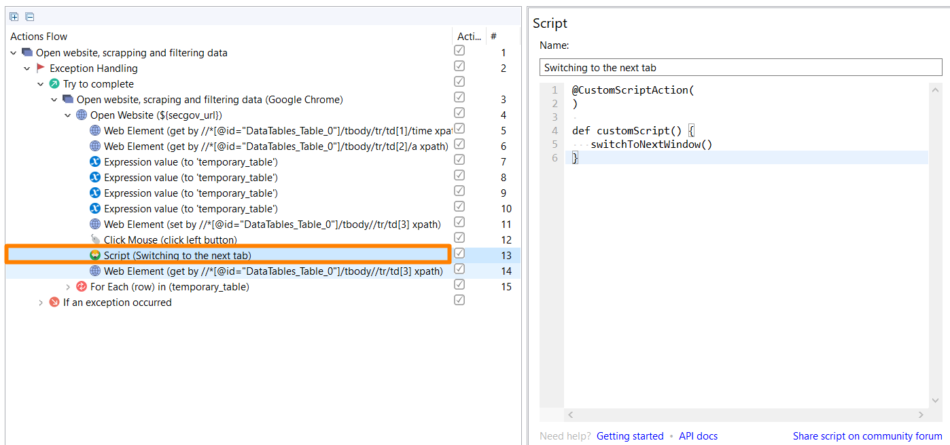Click the Google Chrome step icon on row 3
The height and width of the screenshot is (445, 950).
[68, 99]
